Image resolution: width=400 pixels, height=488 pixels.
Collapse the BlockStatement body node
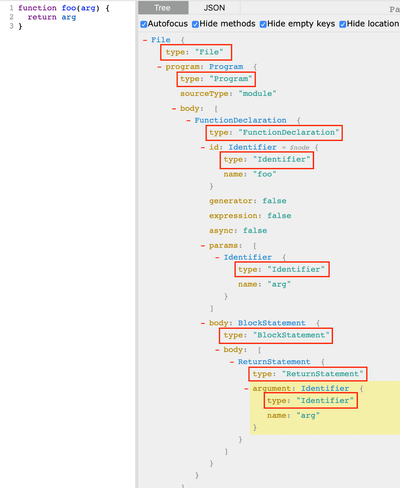pos(202,323)
